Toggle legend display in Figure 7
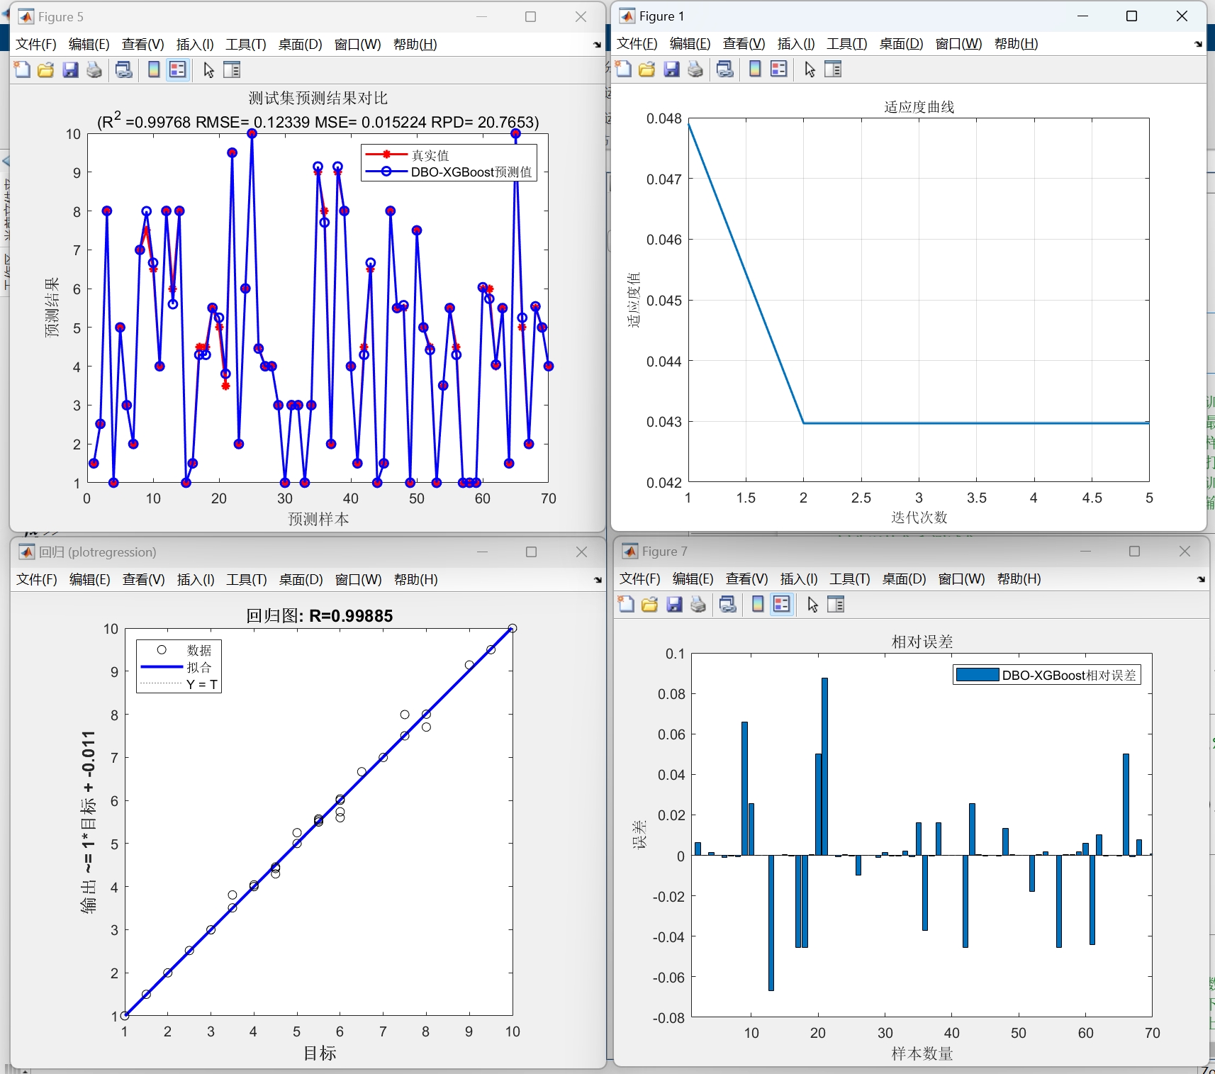1215x1074 pixels. 781,604
